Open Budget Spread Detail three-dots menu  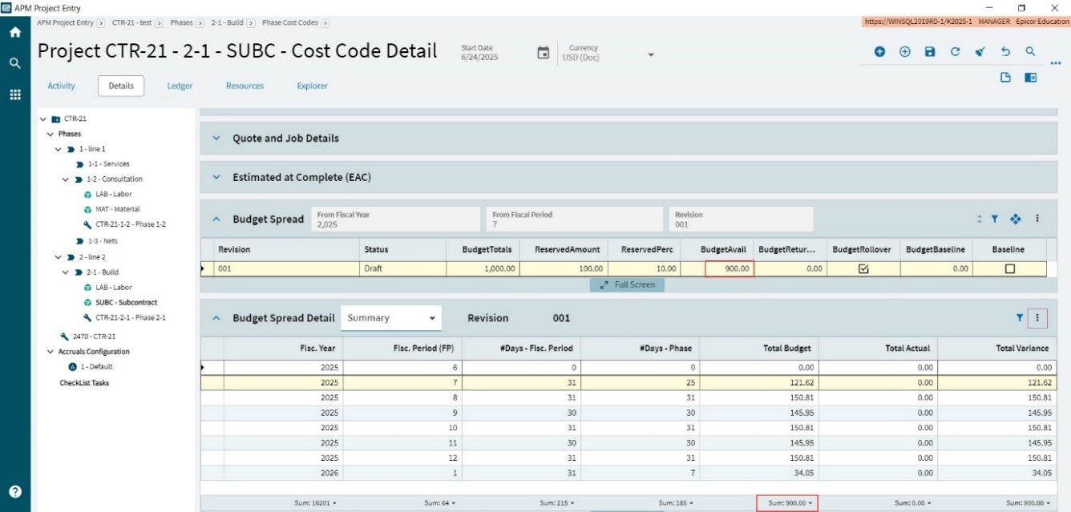click(x=1037, y=318)
